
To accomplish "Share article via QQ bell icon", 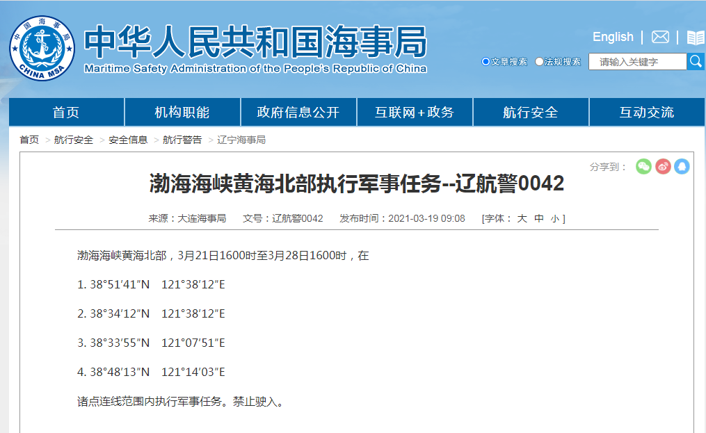I will [x=682, y=167].
